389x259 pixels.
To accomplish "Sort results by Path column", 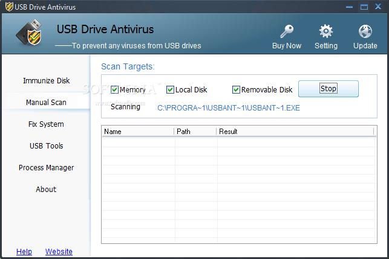I will (195, 132).
